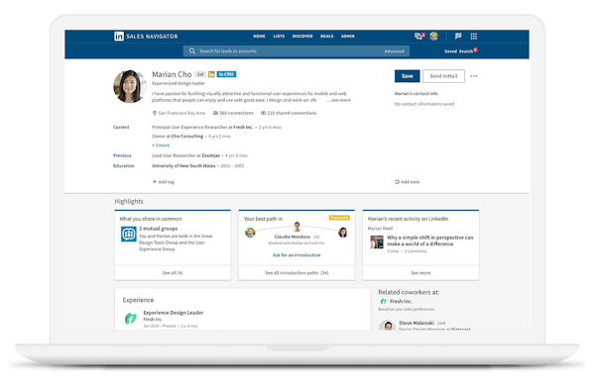Click See all (4) in common card

[173, 273]
